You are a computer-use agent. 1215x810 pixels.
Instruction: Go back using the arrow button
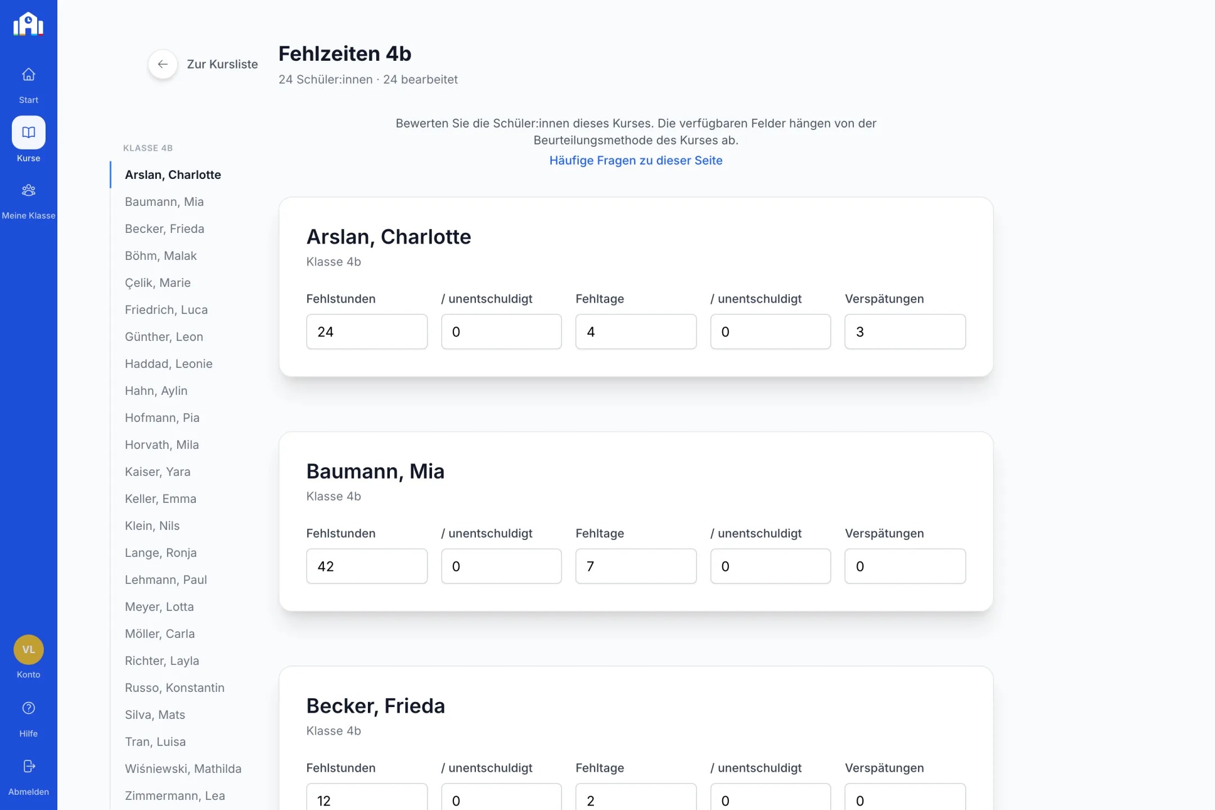(x=163, y=64)
